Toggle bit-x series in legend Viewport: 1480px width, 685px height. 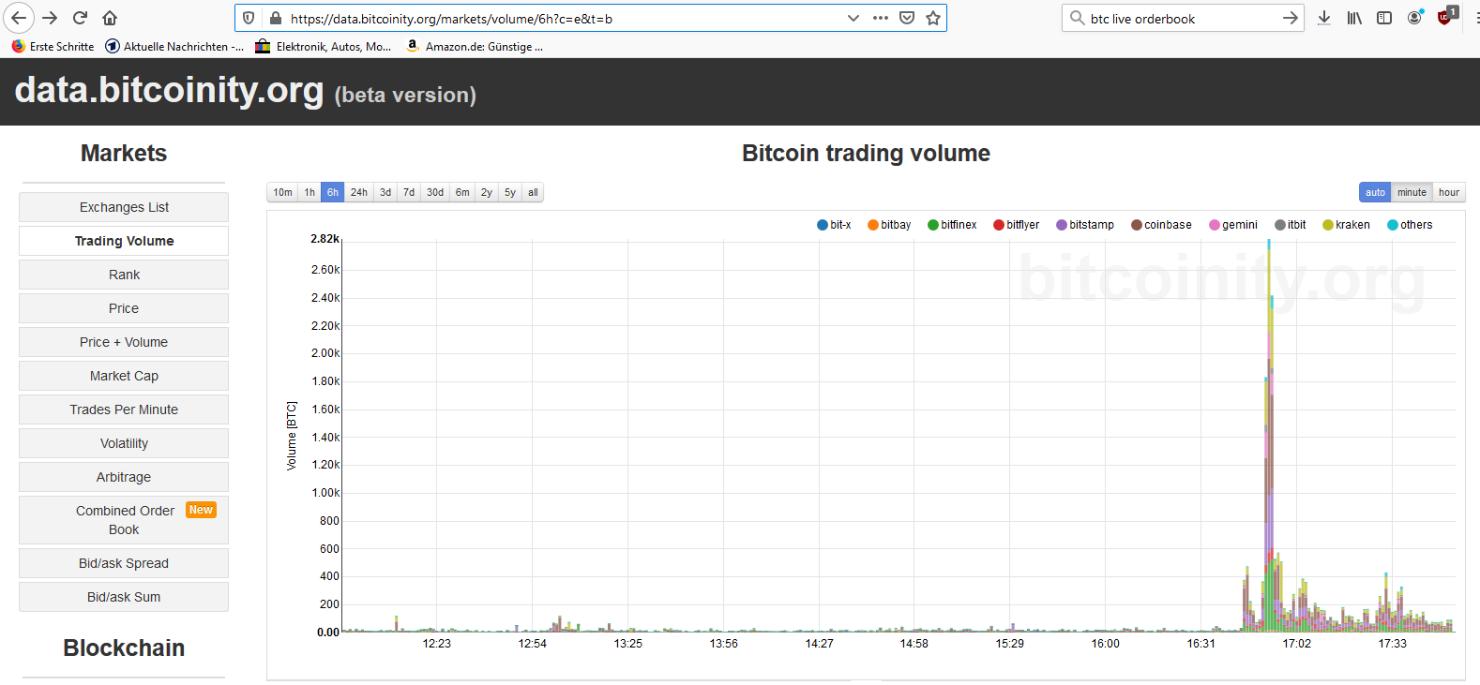834,225
